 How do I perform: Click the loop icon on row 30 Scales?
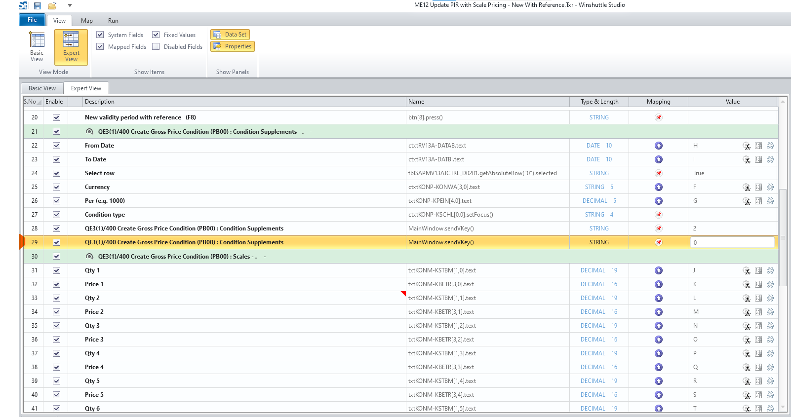[x=89, y=257]
